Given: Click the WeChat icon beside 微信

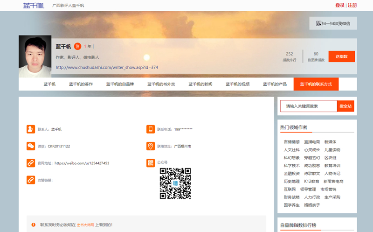Looking at the screenshot, I should click(x=31, y=146).
